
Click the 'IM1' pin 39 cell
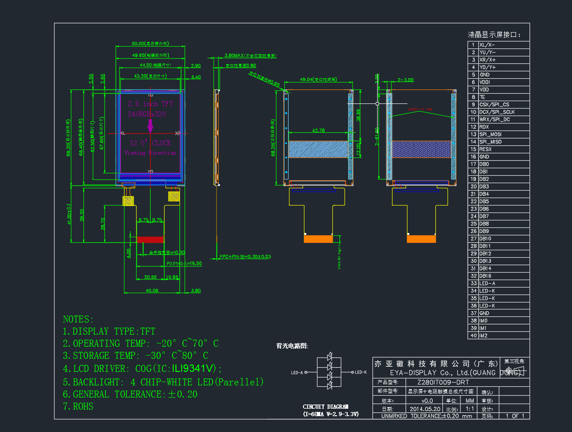pyautogui.click(x=504, y=328)
